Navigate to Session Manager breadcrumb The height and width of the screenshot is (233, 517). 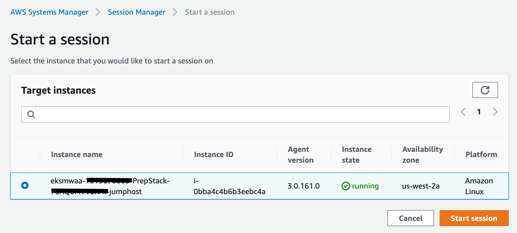pyautogui.click(x=137, y=12)
